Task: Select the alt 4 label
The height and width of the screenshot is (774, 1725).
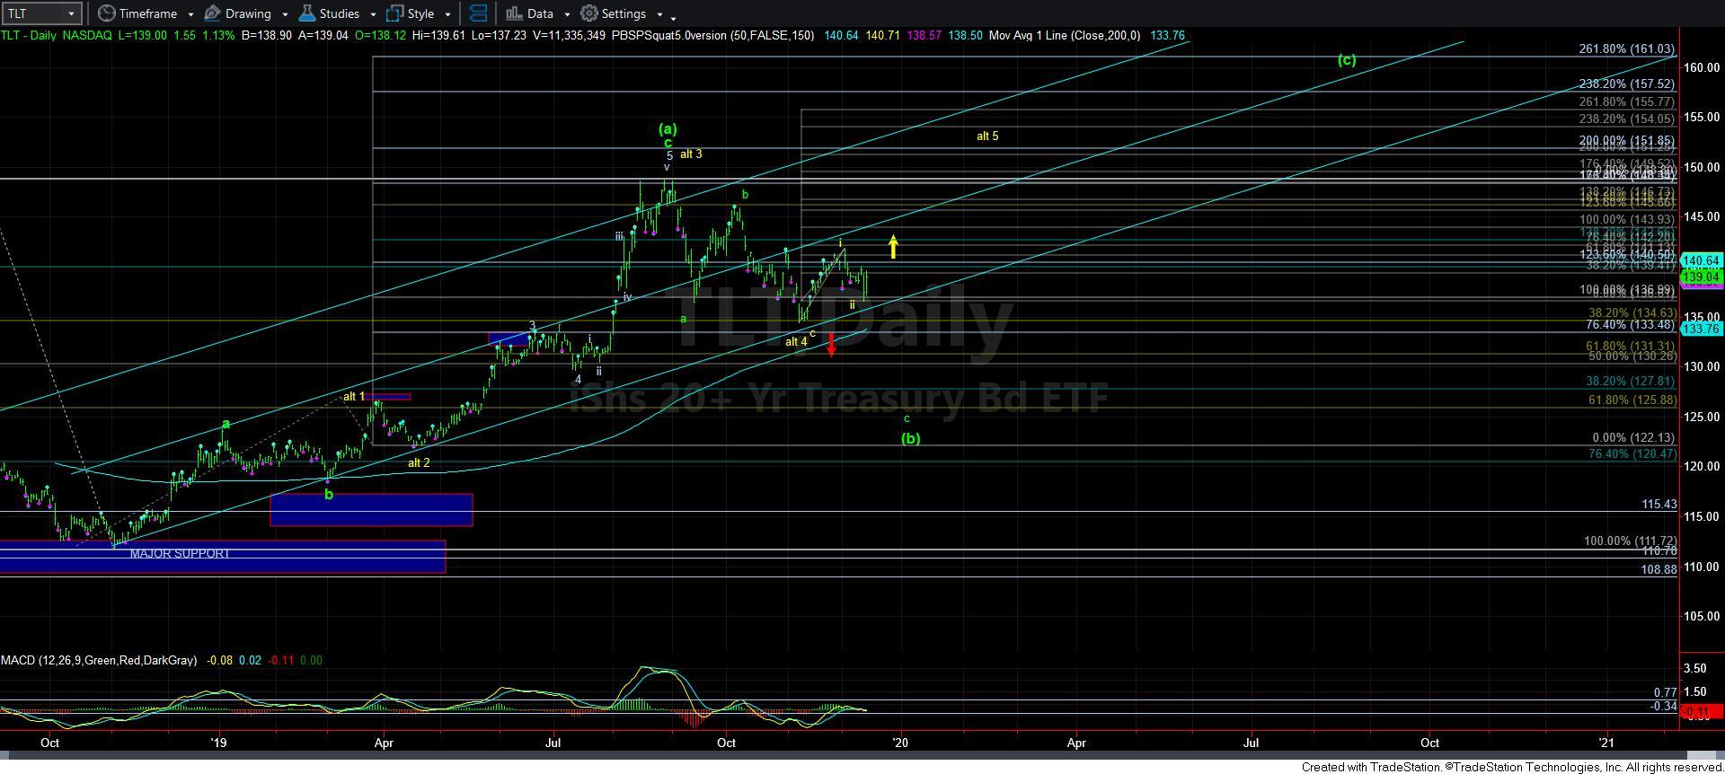Action: coord(796,342)
